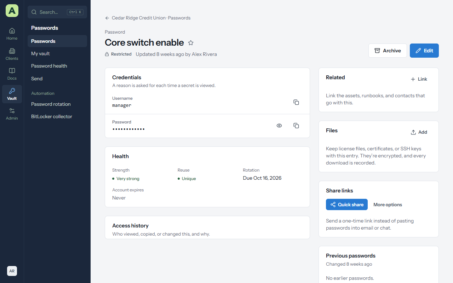The width and height of the screenshot is (453, 283).
Task: Add a file to this entry
Action: tap(419, 132)
